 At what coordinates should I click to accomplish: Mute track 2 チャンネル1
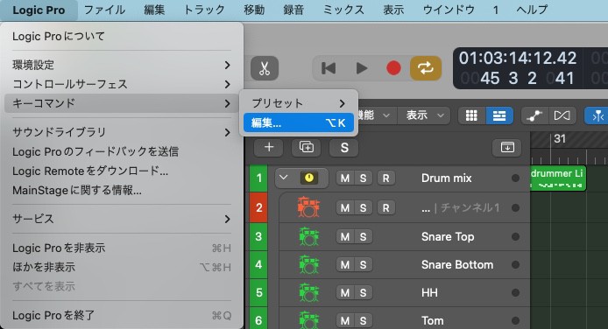pos(344,208)
